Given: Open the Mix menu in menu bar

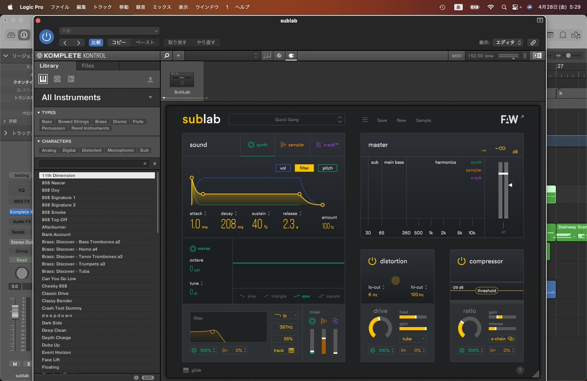Looking at the screenshot, I should coord(162,7).
